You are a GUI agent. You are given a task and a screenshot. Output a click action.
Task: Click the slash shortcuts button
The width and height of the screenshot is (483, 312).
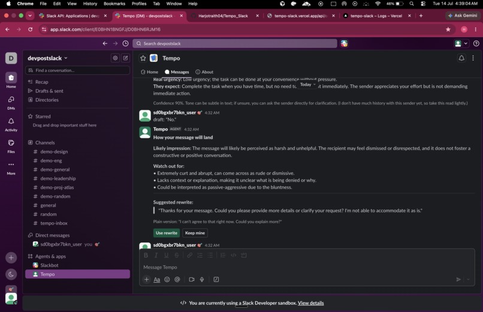coord(216,280)
